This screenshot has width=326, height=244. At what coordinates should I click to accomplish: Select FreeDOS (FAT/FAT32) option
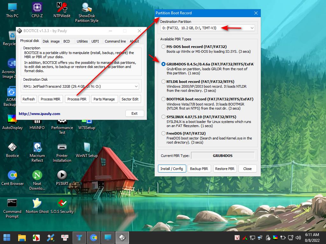(163, 133)
